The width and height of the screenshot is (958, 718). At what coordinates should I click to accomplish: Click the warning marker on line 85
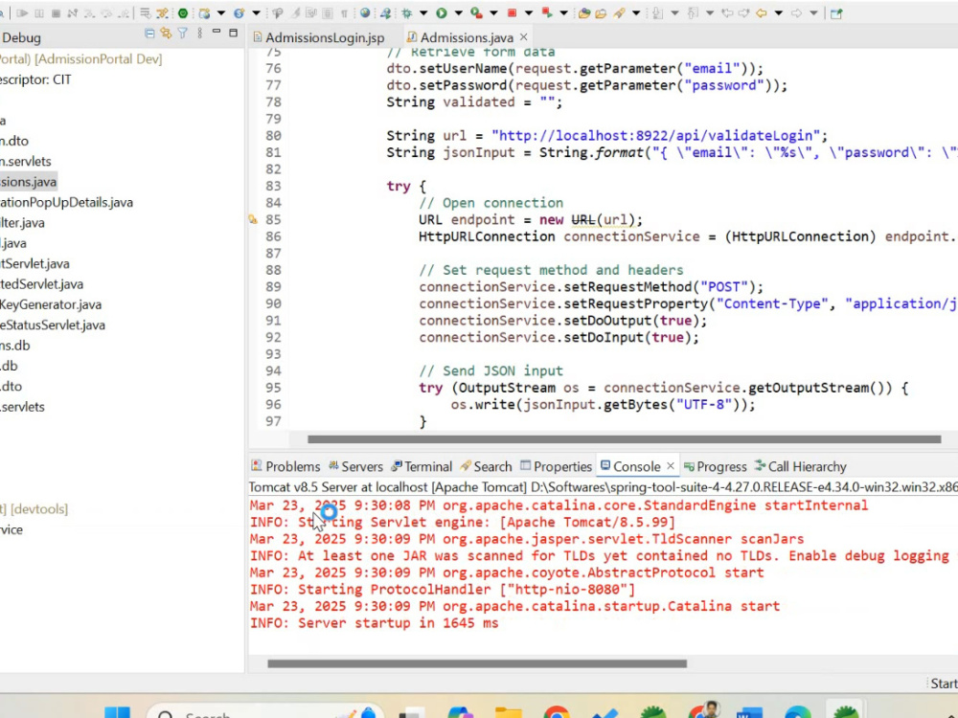tap(253, 220)
